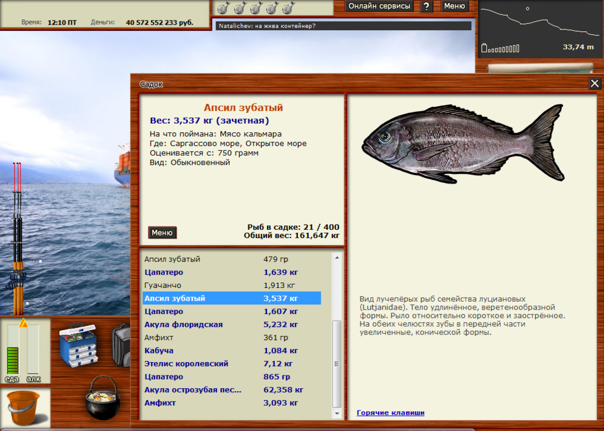This screenshot has height=431, width=604.
Task: Click the question mark help button
Action: click(426, 6)
